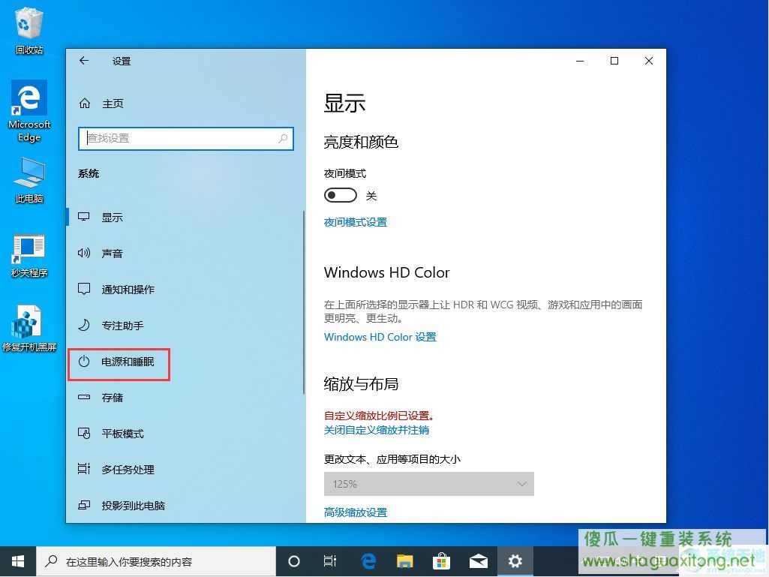Click the back arrow in Settings
The width and height of the screenshot is (769, 577).
(x=84, y=60)
